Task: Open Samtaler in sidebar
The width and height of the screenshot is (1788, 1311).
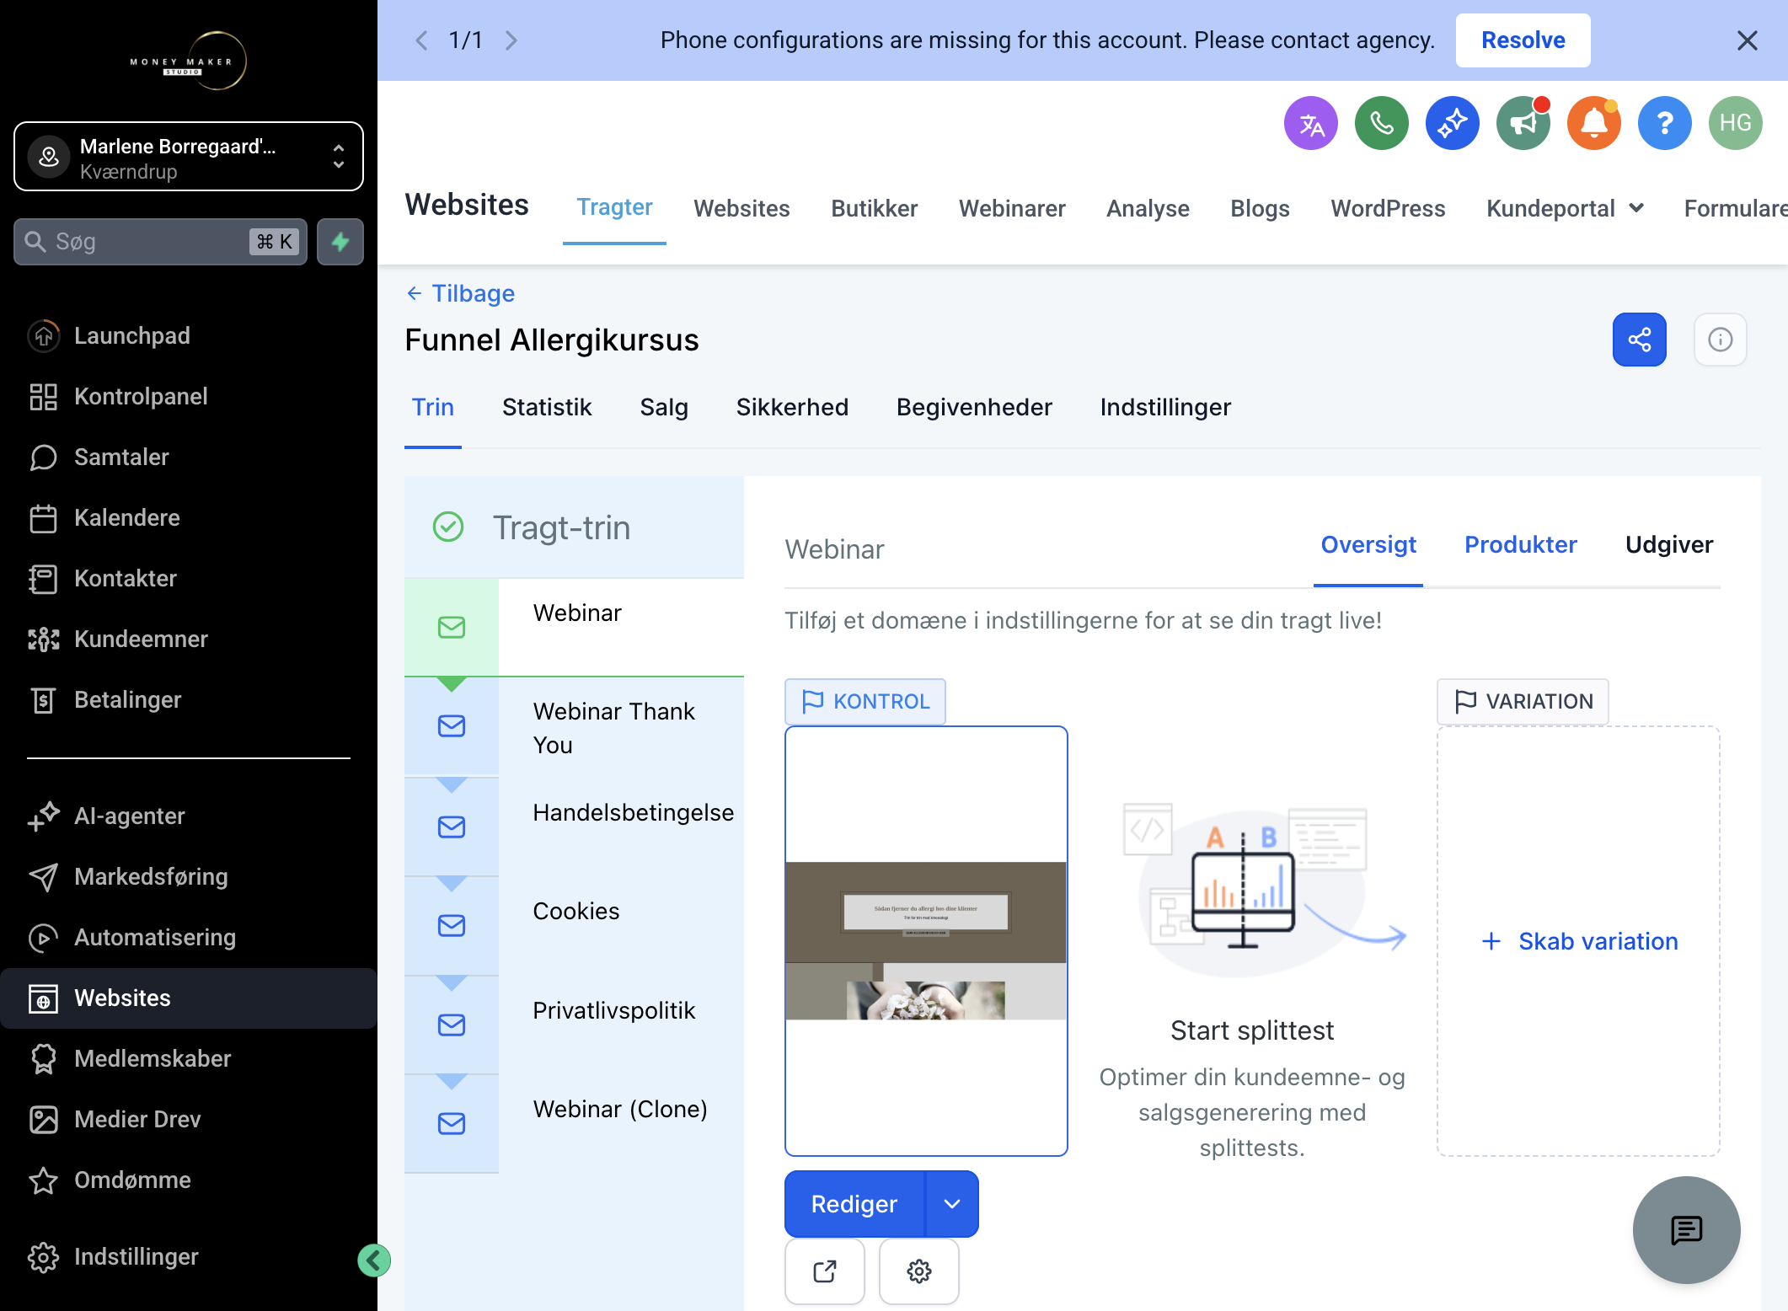Action: (189, 457)
